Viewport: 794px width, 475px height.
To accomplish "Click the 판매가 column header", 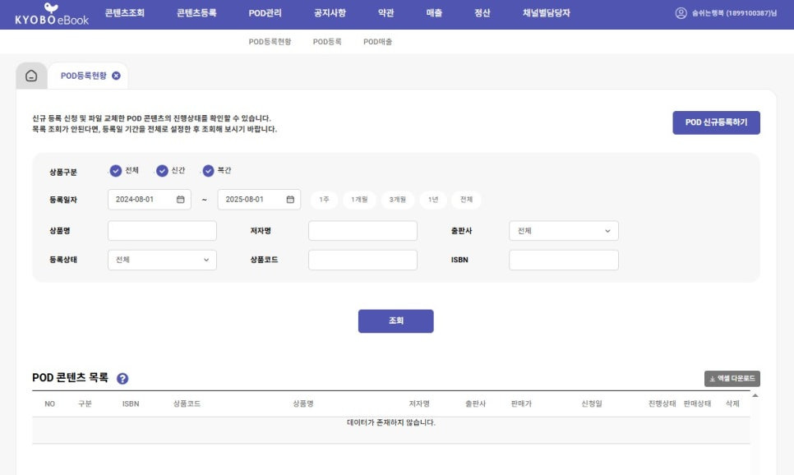I will (521, 404).
